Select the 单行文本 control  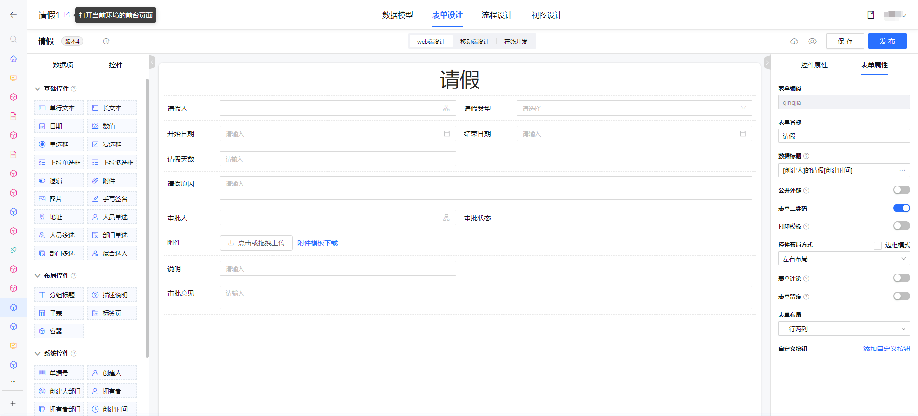click(x=59, y=108)
